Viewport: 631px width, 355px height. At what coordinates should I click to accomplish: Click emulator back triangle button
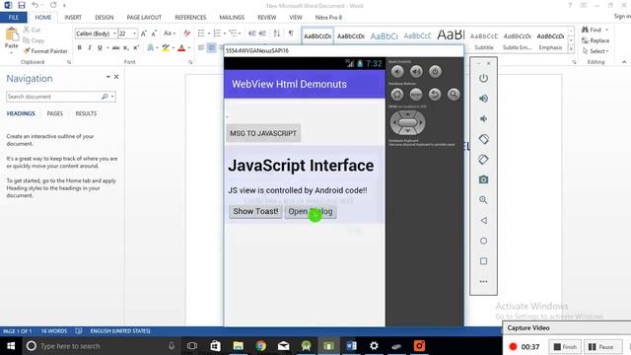(x=483, y=221)
